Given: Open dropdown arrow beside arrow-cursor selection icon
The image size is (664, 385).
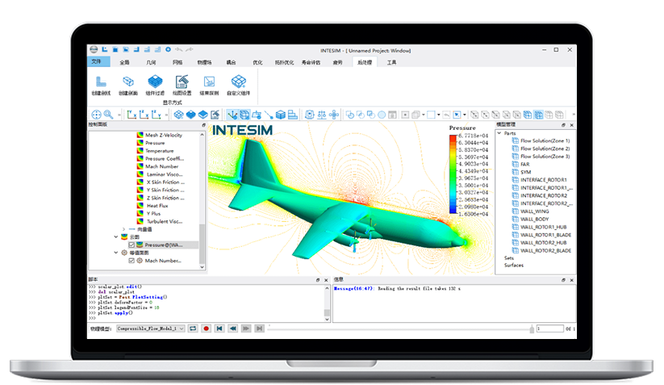Looking at the screenshot, I should (x=465, y=115).
